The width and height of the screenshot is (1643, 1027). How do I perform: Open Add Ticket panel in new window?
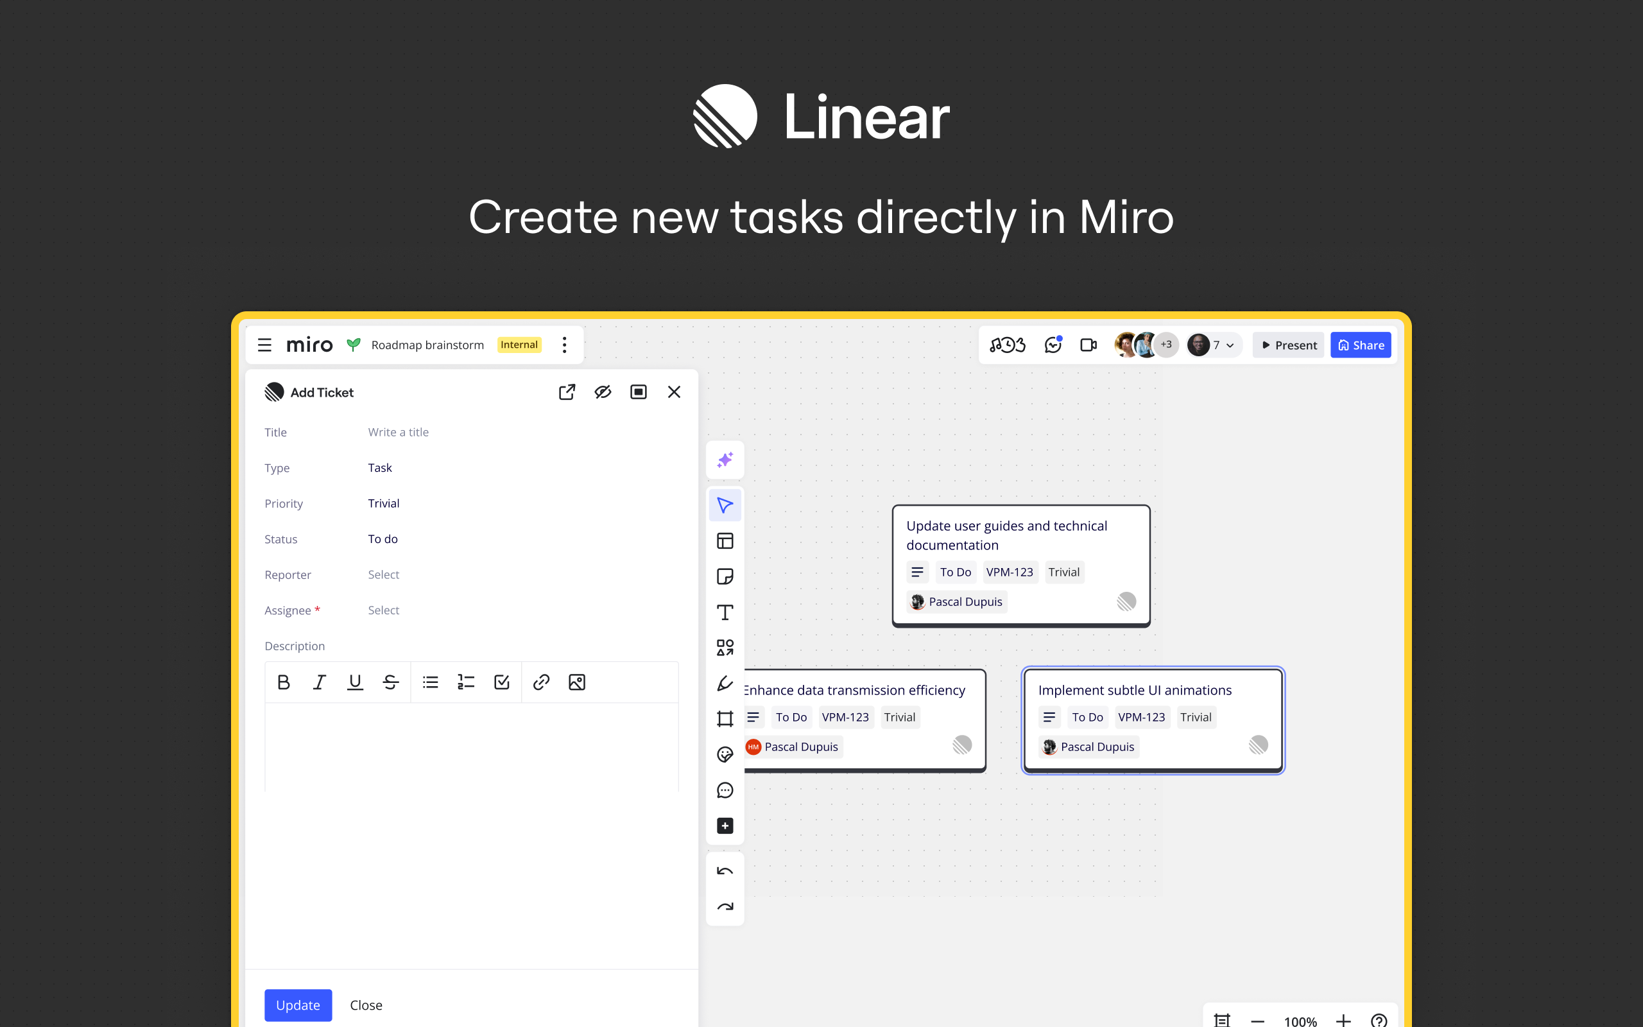pos(567,392)
